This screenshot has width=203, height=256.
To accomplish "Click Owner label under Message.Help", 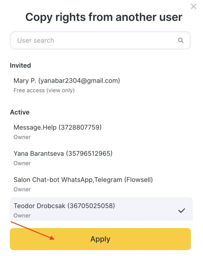I will click(22, 137).
